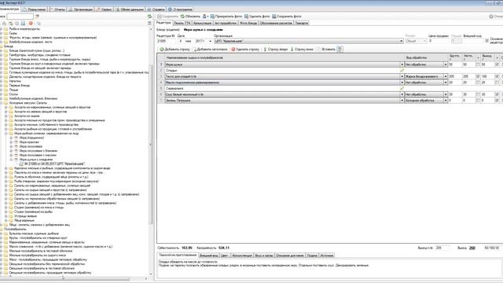
Task: Click the Цена продажи input field
Action: [439, 41]
